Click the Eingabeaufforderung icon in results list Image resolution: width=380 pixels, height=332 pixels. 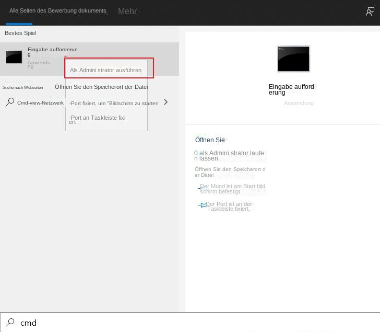[14, 57]
